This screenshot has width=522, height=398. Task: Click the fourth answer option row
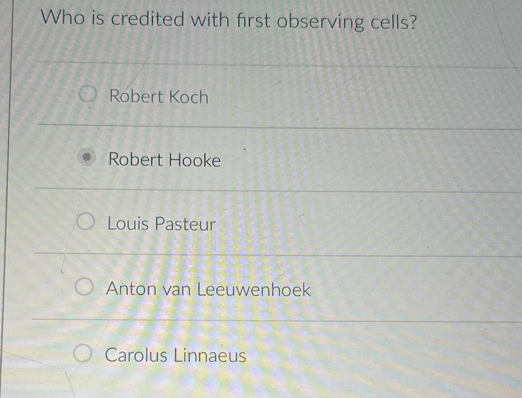(x=214, y=288)
